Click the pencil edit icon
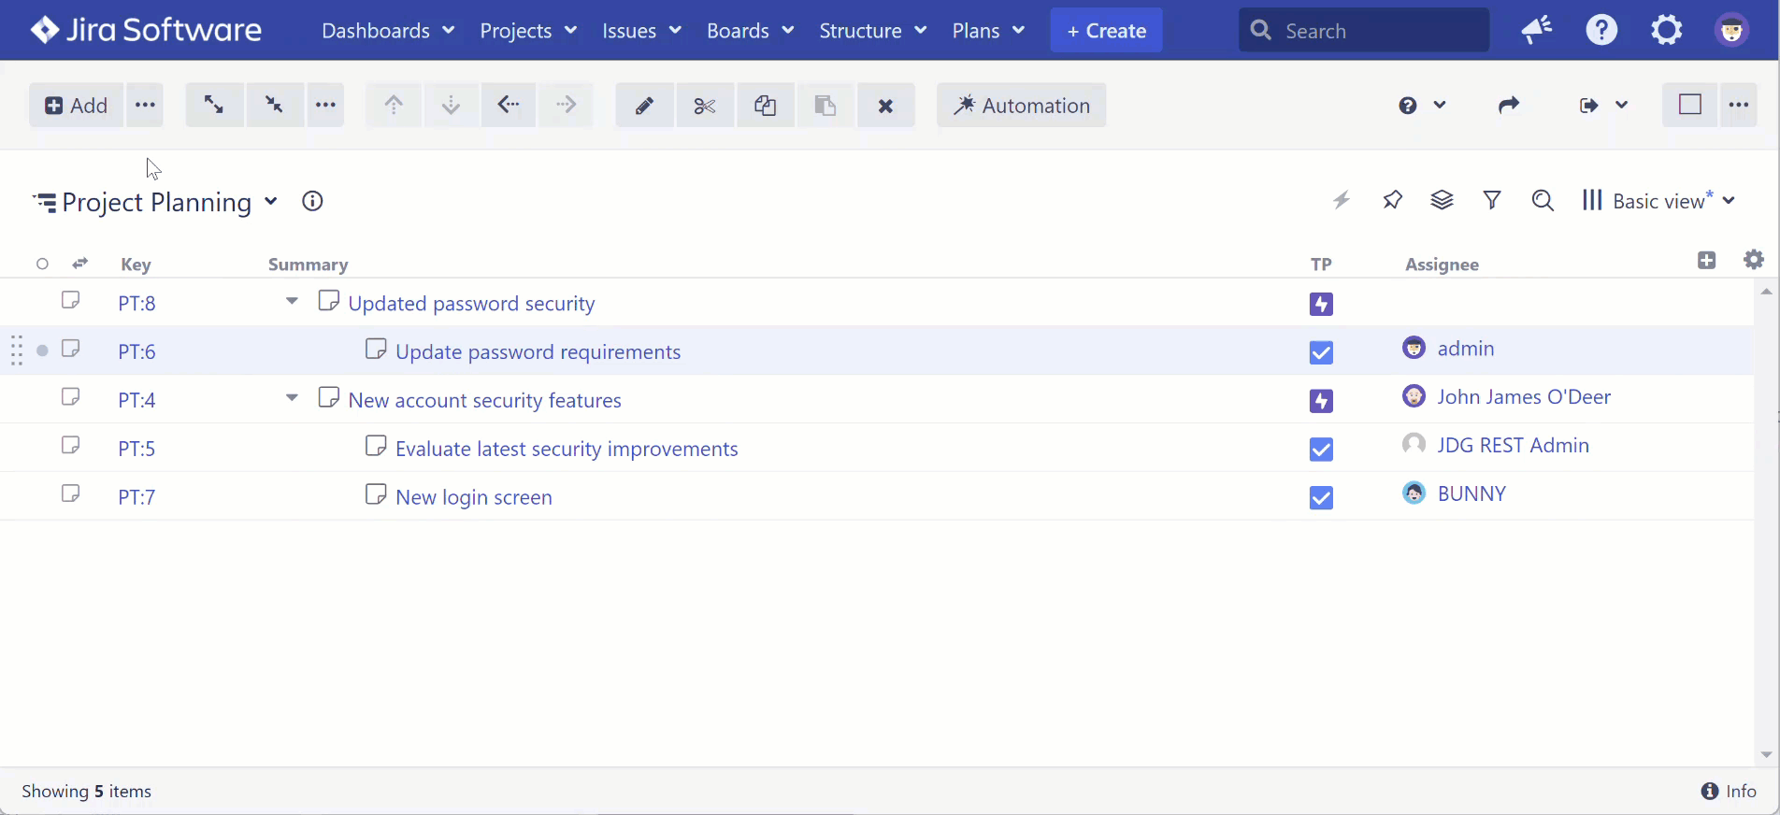Image resolution: width=1780 pixels, height=815 pixels. pyautogui.click(x=644, y=106)
